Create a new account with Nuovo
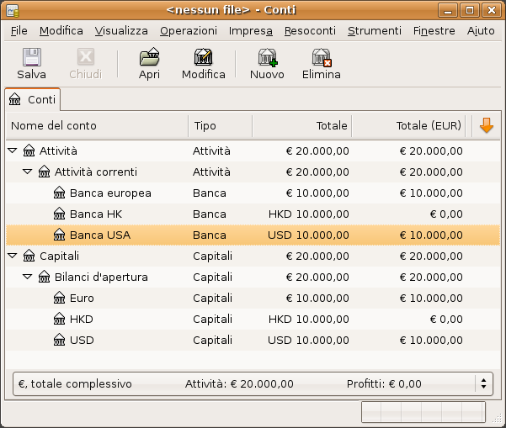Image resolution: width=506 pixels, height=428 pixels. tap(268, 57)
